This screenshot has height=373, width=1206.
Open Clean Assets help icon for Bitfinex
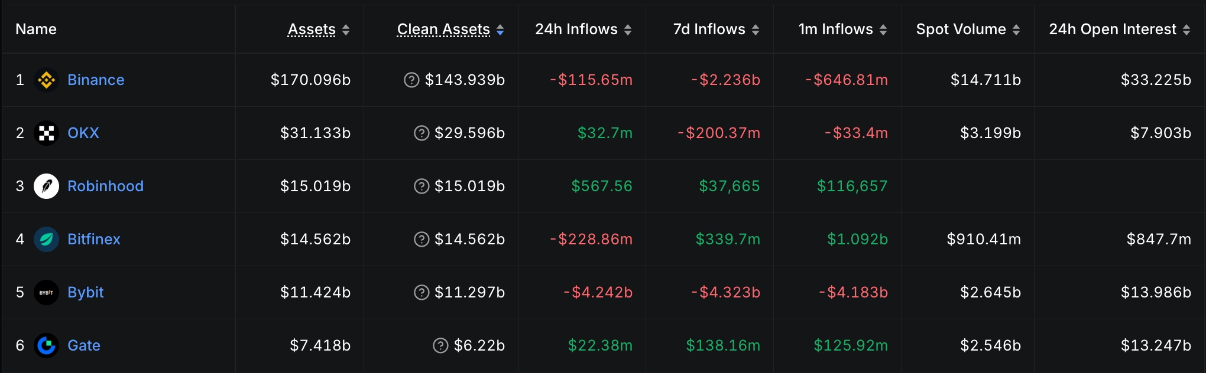click(x=422, y=239)
